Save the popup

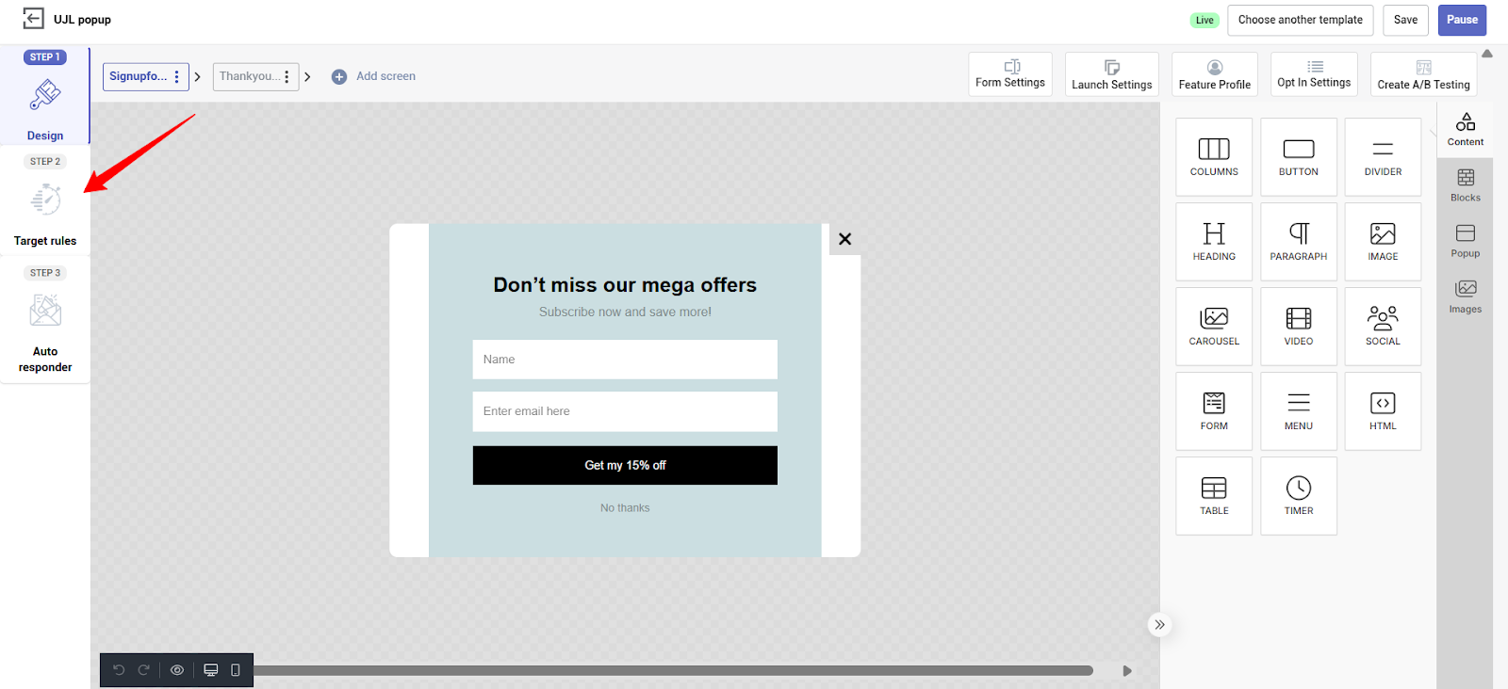(1406, 20)
